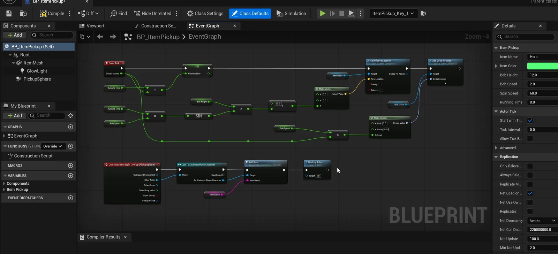The width and height of the screenshot is (558, 254).
Task: Click the Stop simulation square icon
Action: (x=342, y=14)
